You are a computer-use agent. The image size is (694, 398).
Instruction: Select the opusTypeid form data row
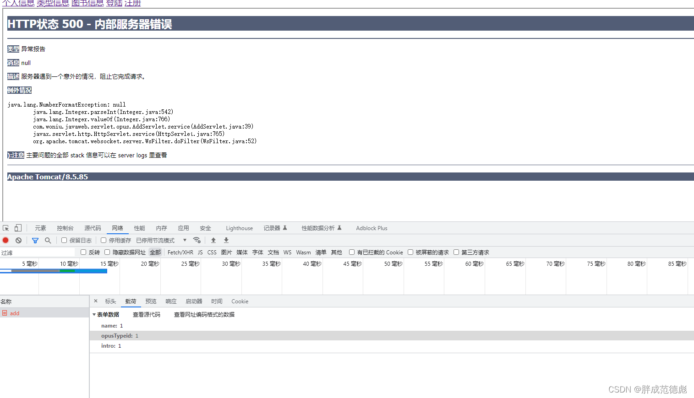point(392,336)
